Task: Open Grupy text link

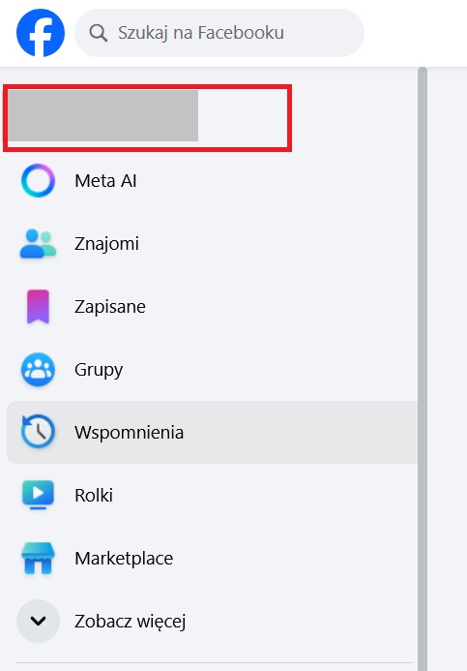Action: [99, 370]
